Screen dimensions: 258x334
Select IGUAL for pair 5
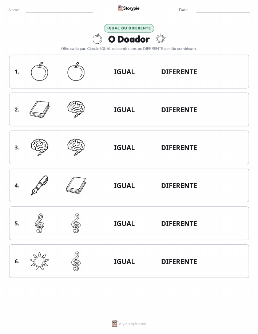pyautogui.click(x=124, y=223)
